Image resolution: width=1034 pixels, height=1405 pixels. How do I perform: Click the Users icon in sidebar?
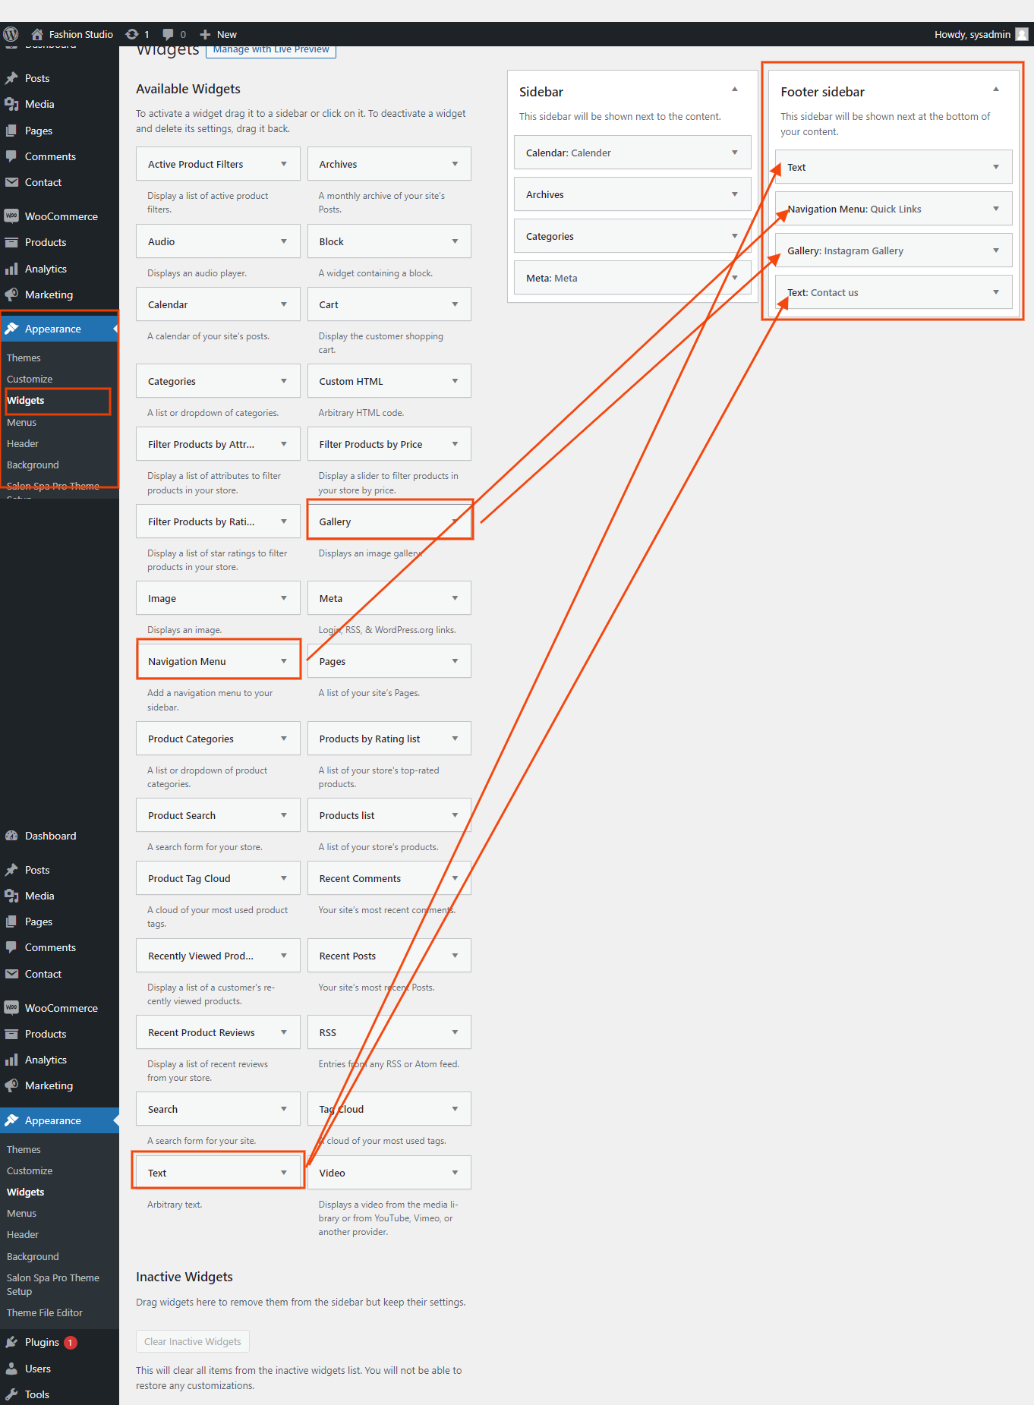[11, 1369]
